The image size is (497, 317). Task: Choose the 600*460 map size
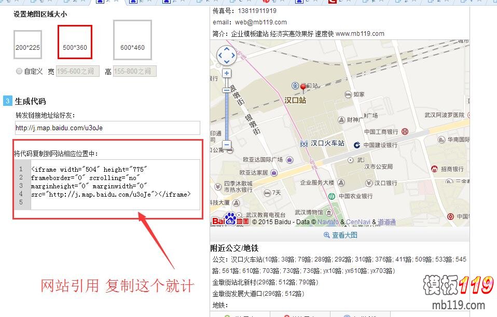pyautogui.click(x=132, y=40)
